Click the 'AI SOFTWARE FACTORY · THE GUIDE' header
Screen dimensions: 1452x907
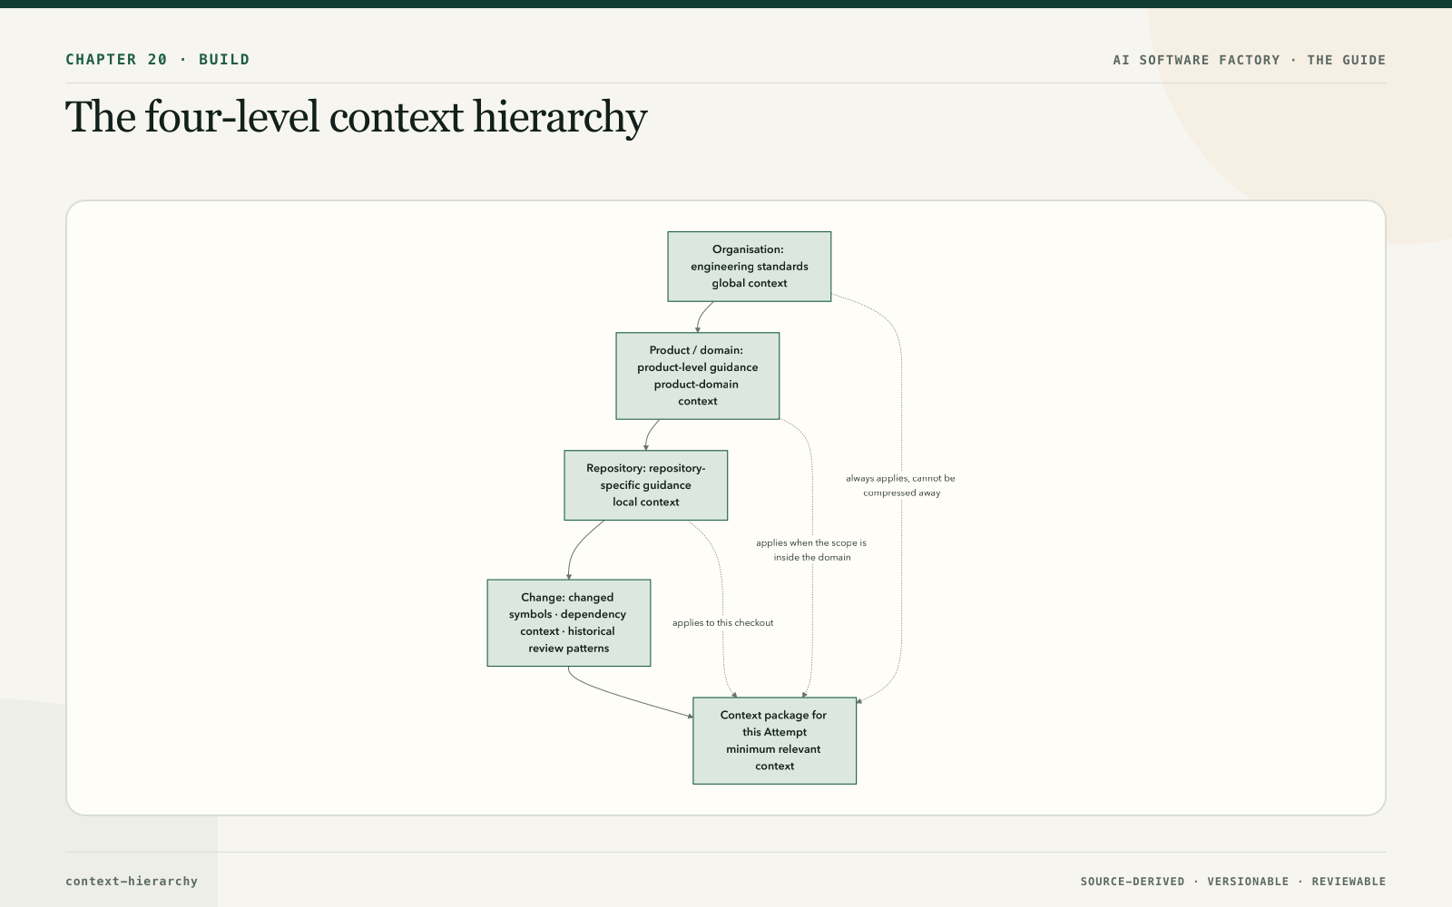pos(1249,60)
